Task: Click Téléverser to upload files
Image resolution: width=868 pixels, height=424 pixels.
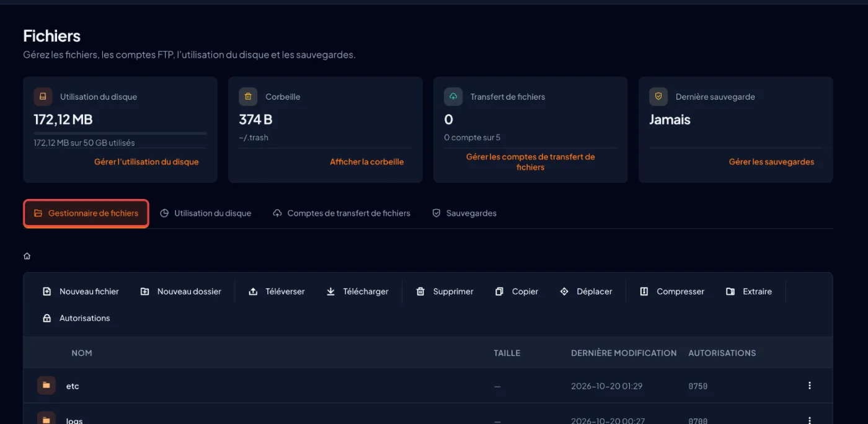Action: coord(277,291)
